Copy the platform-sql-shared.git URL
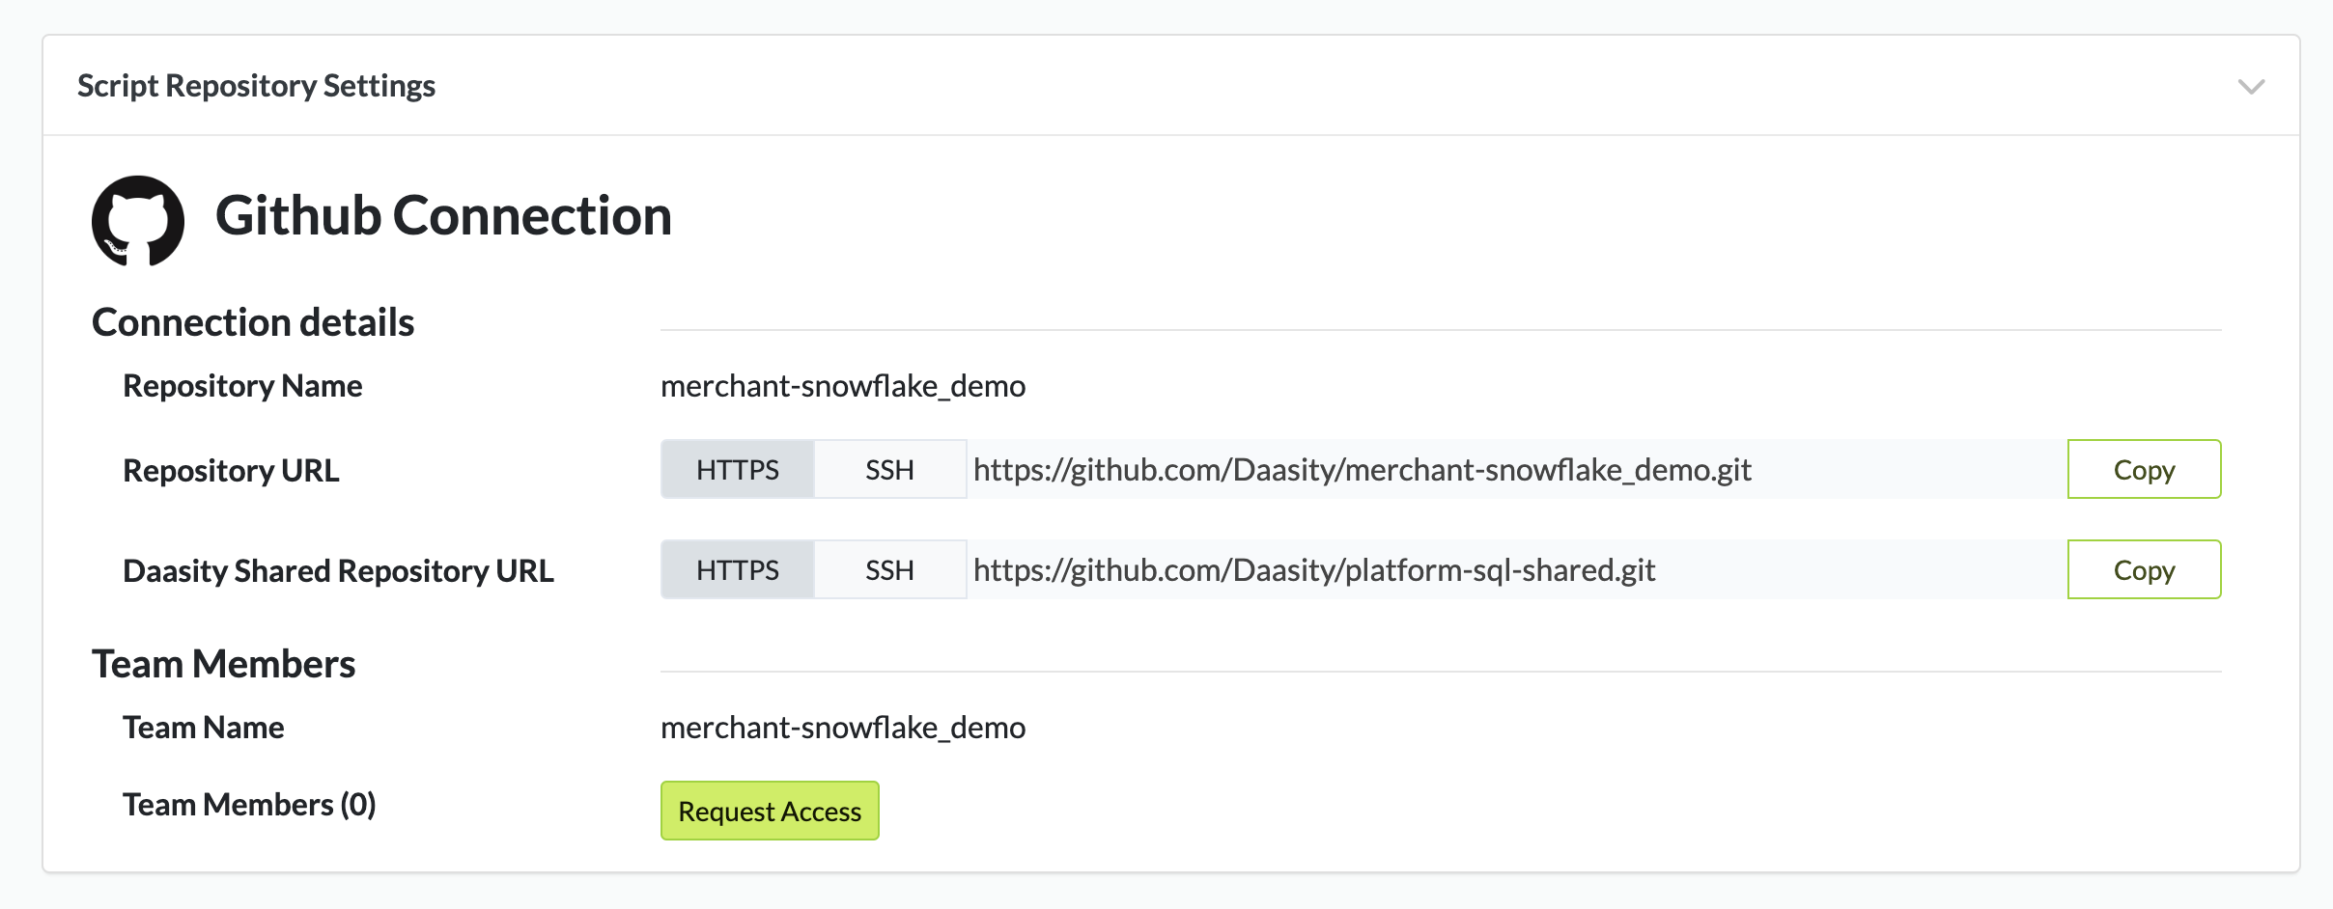 click(2144, 570)
